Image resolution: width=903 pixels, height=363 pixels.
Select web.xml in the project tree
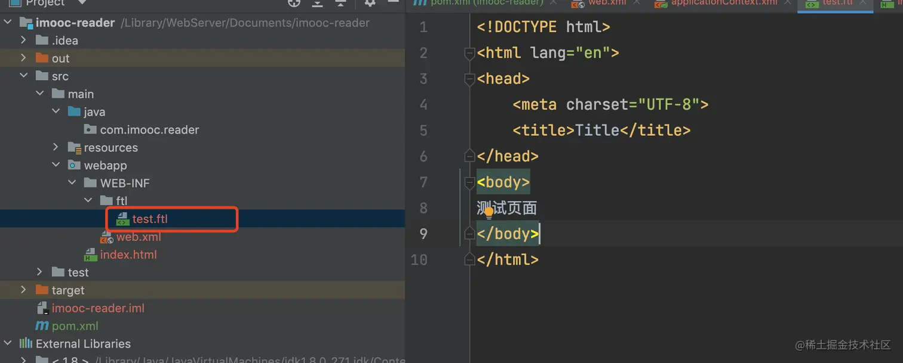139,237
